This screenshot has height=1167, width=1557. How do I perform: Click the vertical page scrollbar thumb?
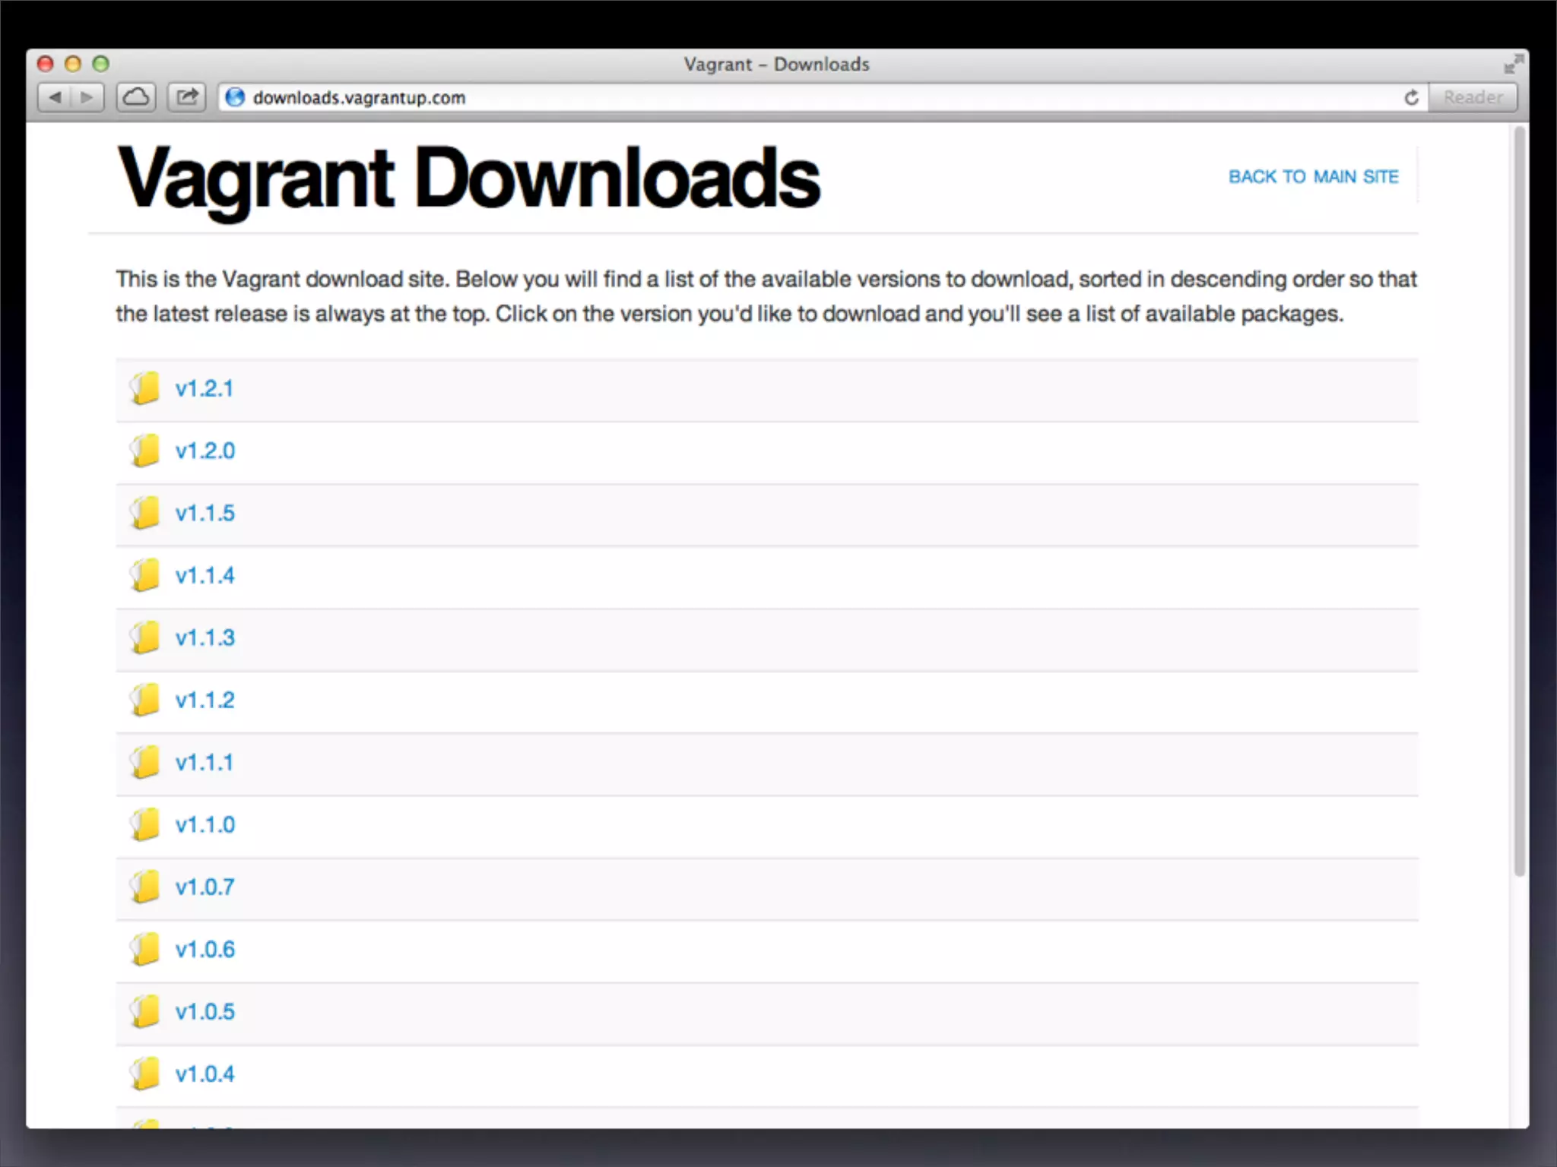pyautogui.click(x=1519, y=501)
